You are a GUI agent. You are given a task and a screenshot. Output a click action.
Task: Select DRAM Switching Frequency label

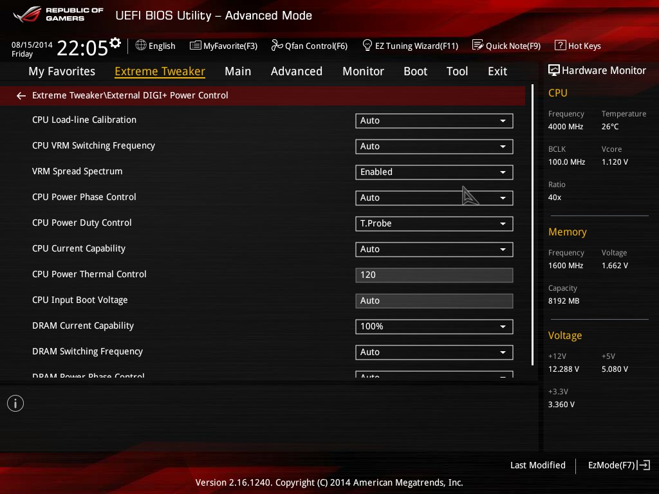click(88, 351)
